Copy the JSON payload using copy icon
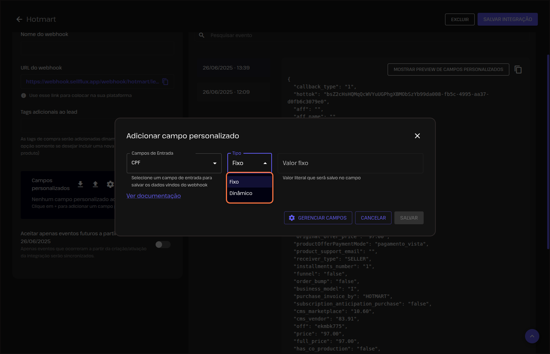This screenshot has height=354, width=550. click(x=518, y=70)
